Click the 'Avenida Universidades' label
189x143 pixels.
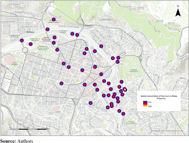tap(68, 26)
